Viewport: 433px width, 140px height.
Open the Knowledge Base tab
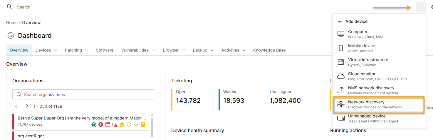click(x=269, y=50)
